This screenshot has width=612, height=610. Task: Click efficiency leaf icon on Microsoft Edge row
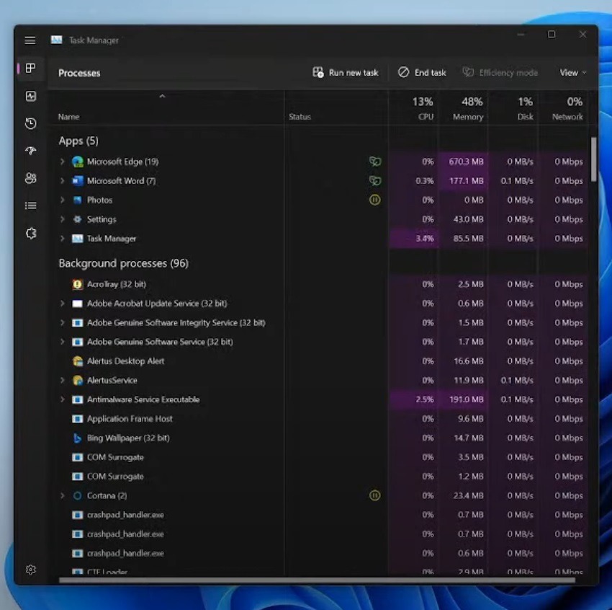click(374, 162)
